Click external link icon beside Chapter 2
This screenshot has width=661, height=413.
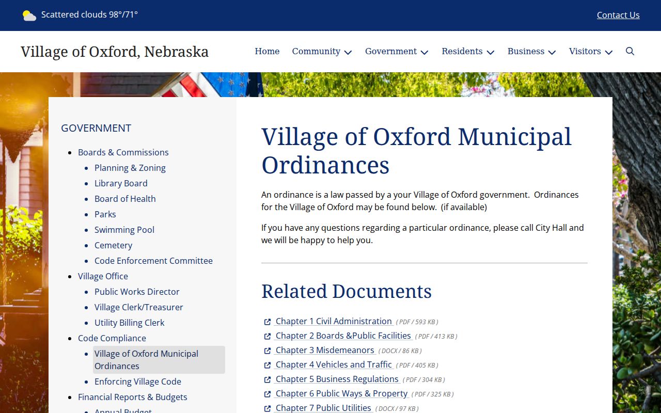click(x=267, y=336)
